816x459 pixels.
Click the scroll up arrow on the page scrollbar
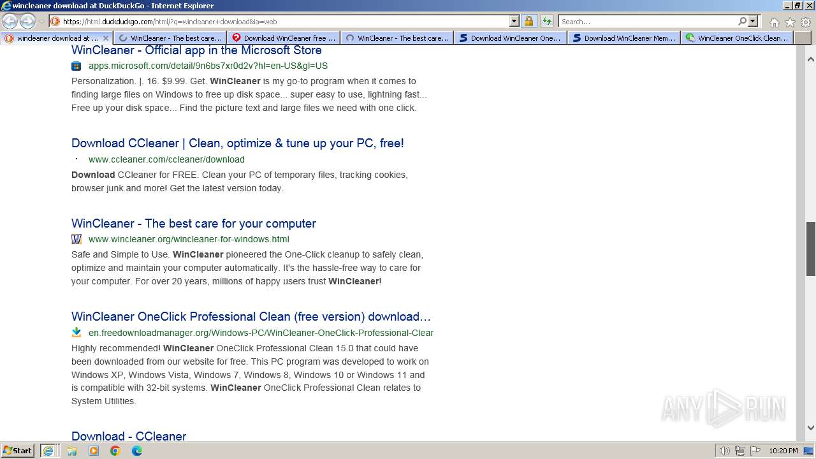[x=811, y=59]
